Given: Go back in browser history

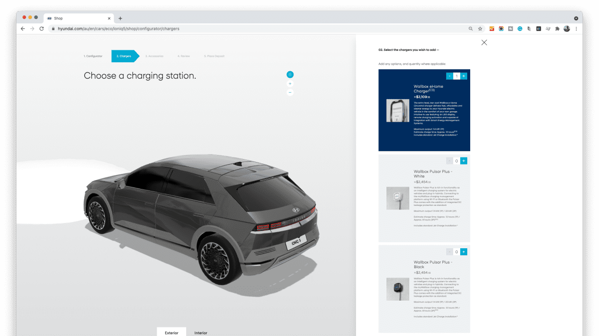Looking at the screenshot, I should 23,28.
